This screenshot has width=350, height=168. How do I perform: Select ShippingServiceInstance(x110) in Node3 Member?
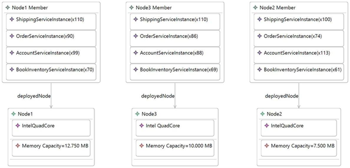coord(175,22)
